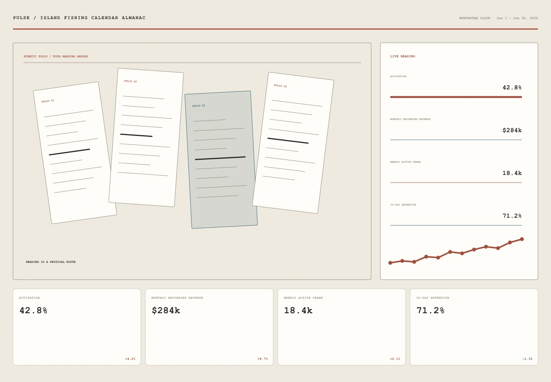Image resolution: width=551 pixels, height=382 pixels.
Task: Click the $284k value in Live Reading
Action: (x=512, y=130)
